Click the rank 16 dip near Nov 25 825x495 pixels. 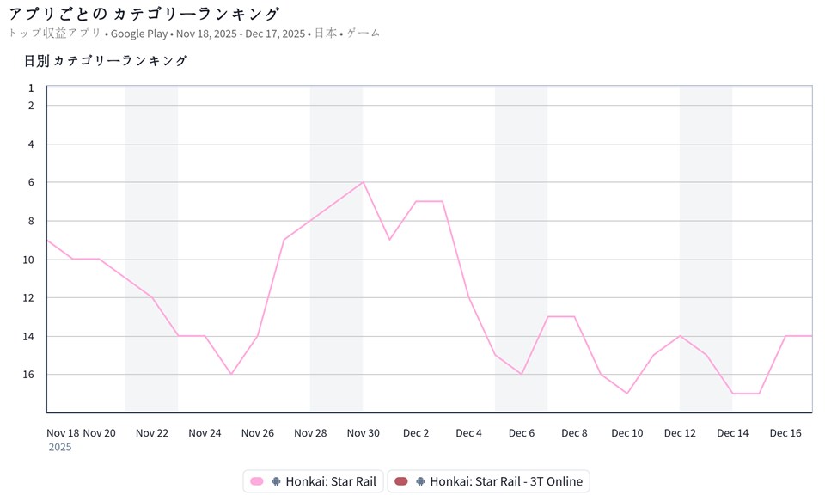point(231,374)
